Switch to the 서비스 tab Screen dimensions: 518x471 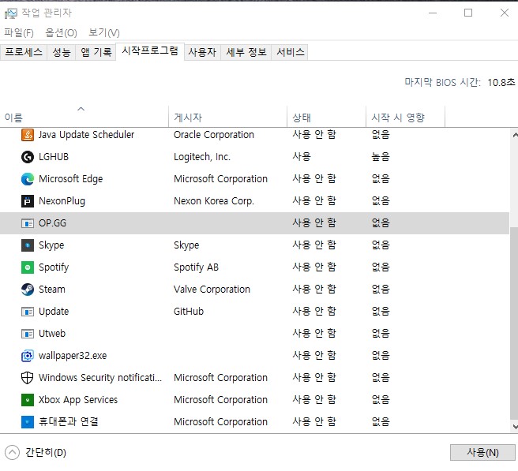[290, 52]
